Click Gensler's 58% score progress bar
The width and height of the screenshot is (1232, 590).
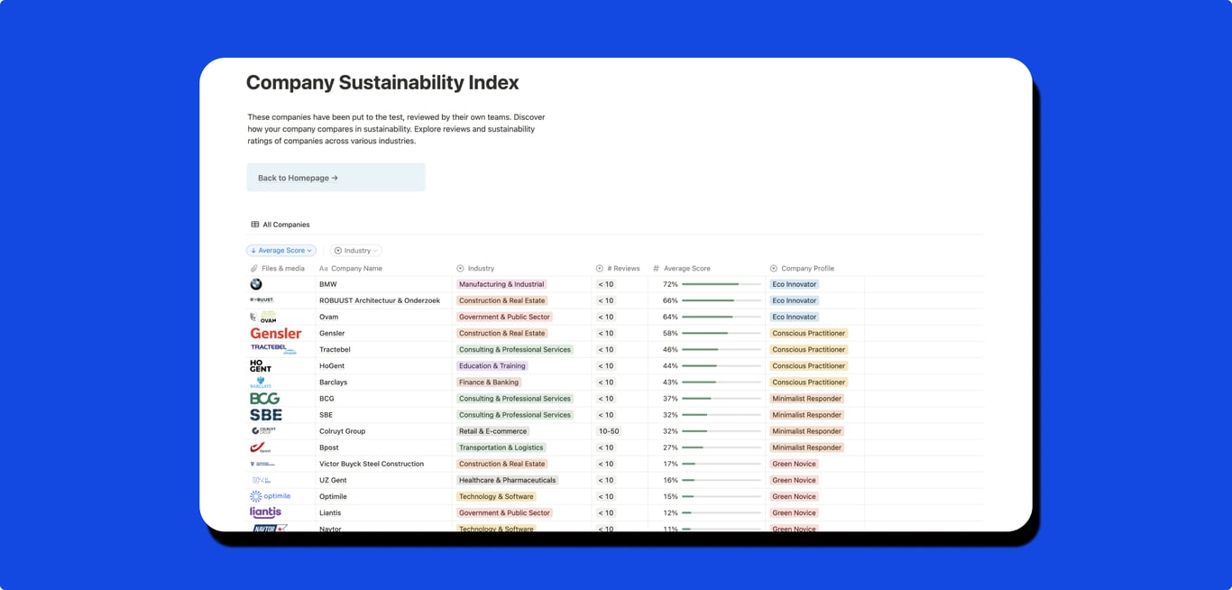click(x=722, y=333)
